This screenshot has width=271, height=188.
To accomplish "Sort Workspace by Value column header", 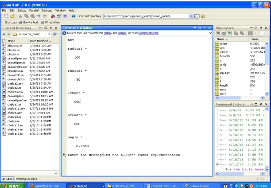I will point(255,39).
